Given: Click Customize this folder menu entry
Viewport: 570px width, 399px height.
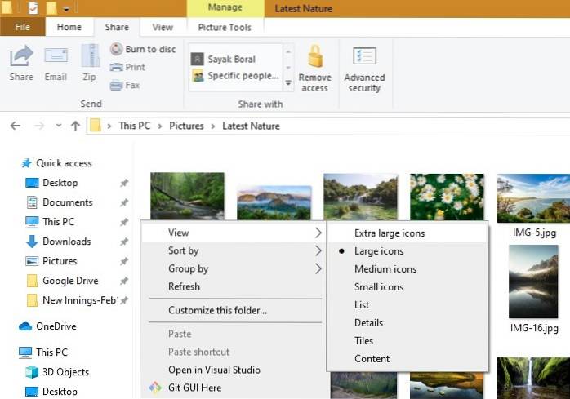Looking at the screenshot, I should coord(217,310).
